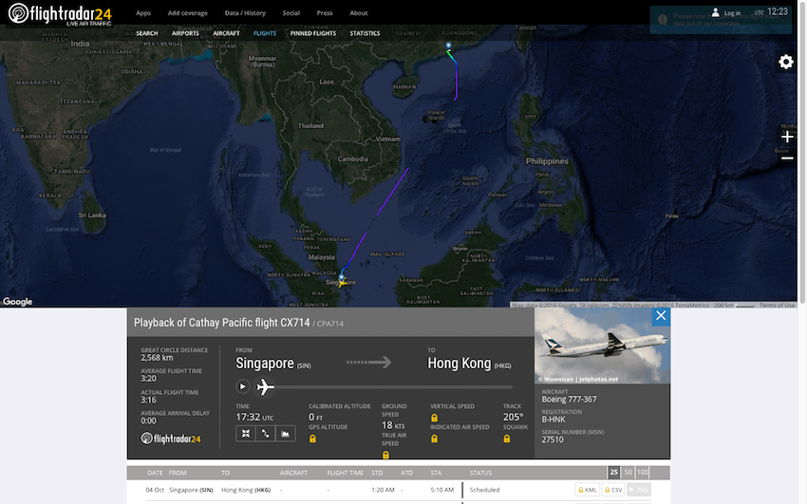Click the FLIGHT TIME column header

(345, 473)
